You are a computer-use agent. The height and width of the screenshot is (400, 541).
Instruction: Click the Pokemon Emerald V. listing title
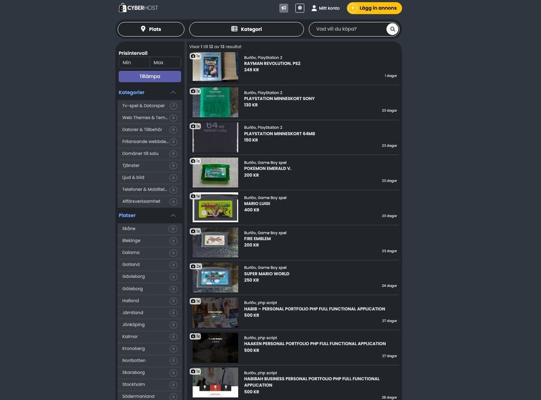[x=267, y=168]
